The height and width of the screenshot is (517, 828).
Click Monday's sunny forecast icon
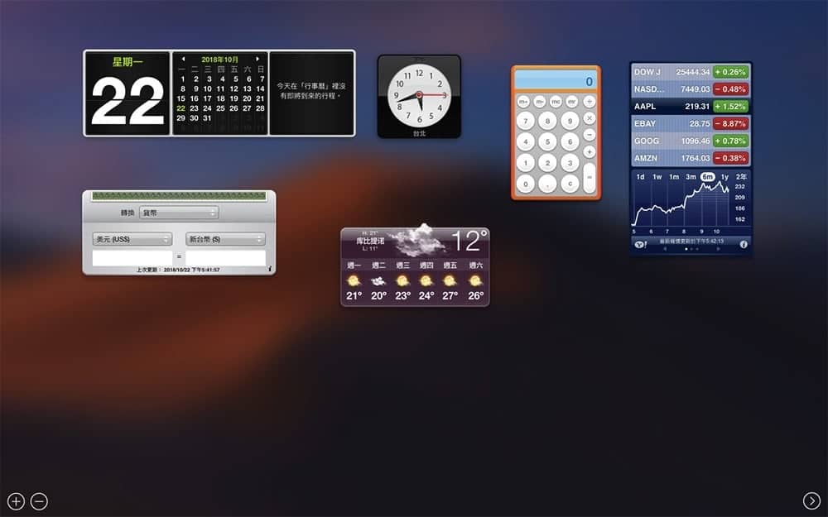pyautogui.click(x=354, y=281)
